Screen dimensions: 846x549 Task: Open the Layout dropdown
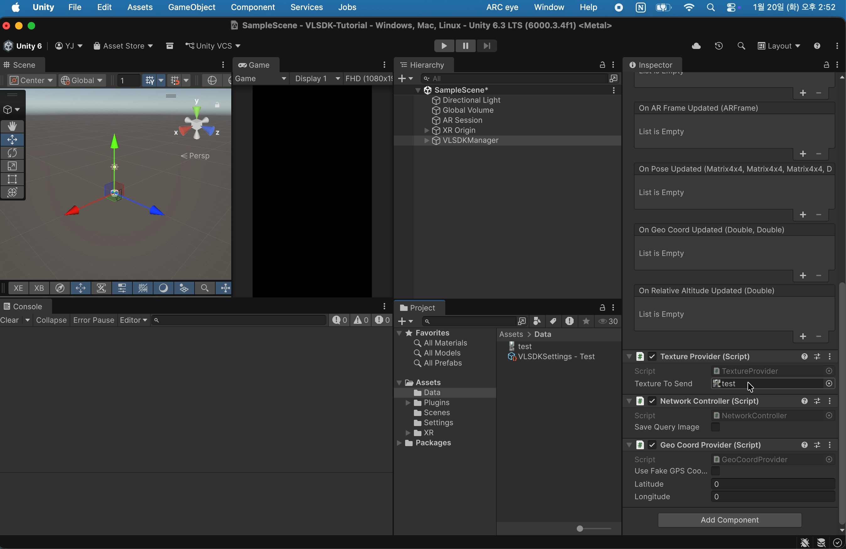tap(779, 46)
